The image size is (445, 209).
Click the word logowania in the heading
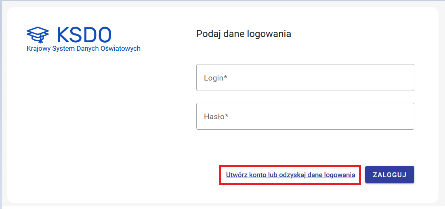pos(273,34)
